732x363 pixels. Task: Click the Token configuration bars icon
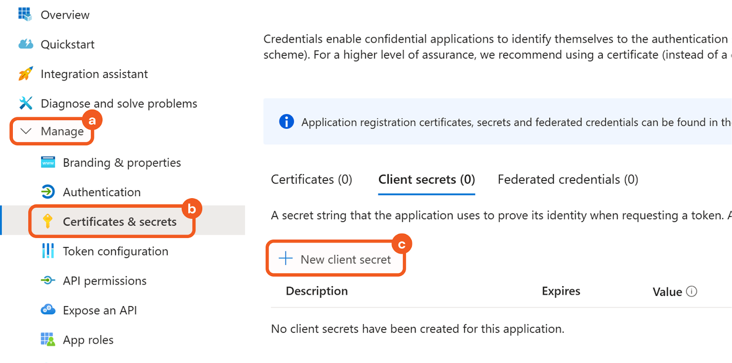tap(48, 251)
